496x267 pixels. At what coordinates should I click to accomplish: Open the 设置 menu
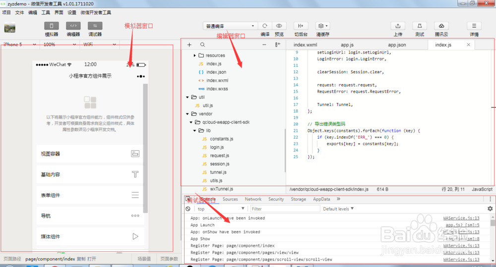point(72,13)
